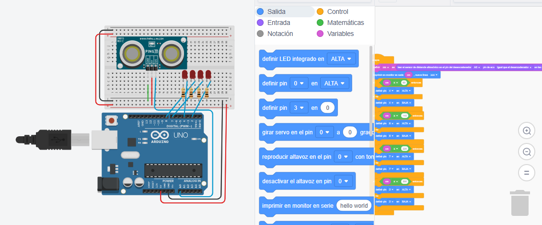Click the number 140 in second condition
Image resolution: width=542 pixels, height=225 pixels.
[x=405, y=116]
